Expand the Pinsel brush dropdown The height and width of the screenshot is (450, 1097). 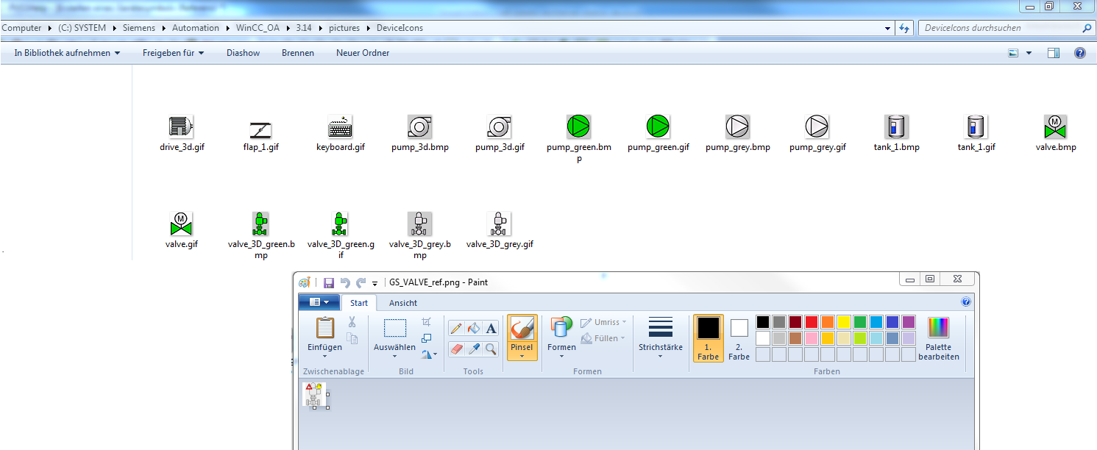click(522, 357)
